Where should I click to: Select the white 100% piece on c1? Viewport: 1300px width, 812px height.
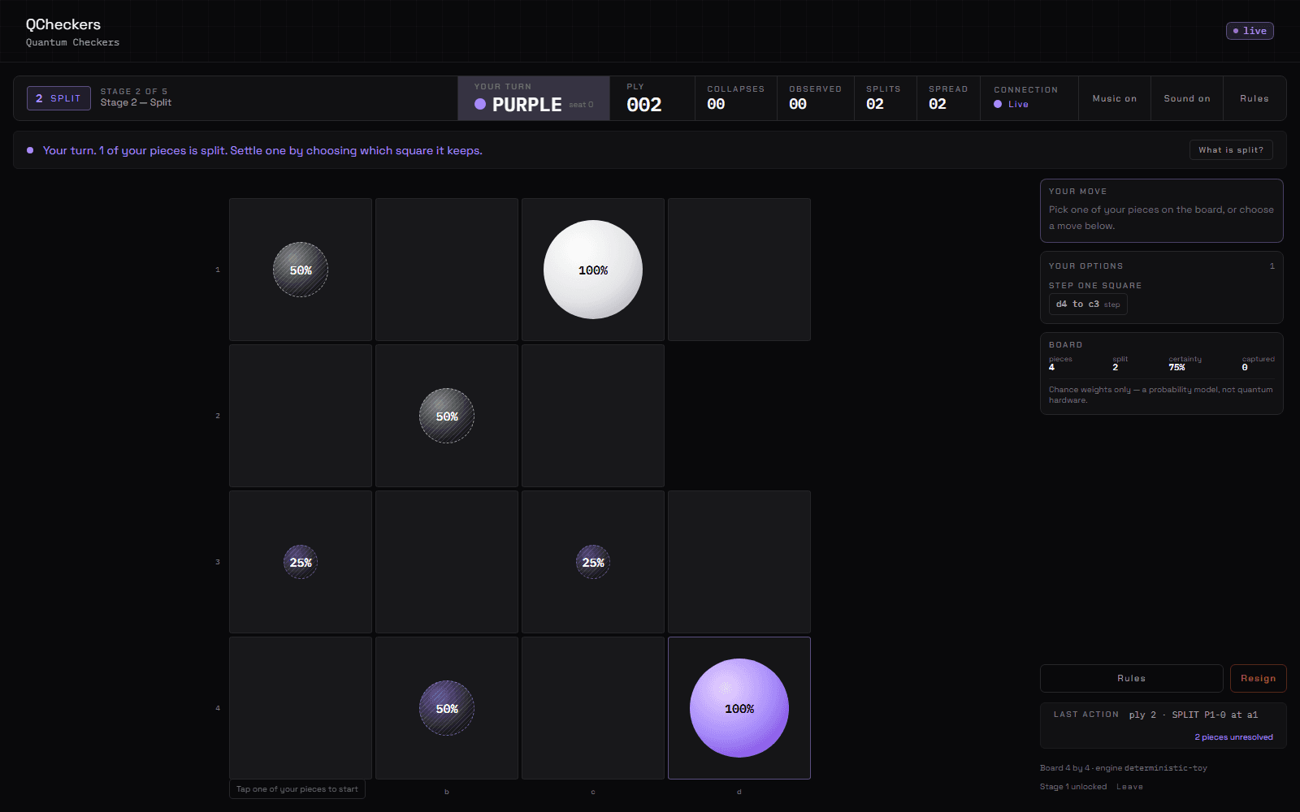[593, 270]
